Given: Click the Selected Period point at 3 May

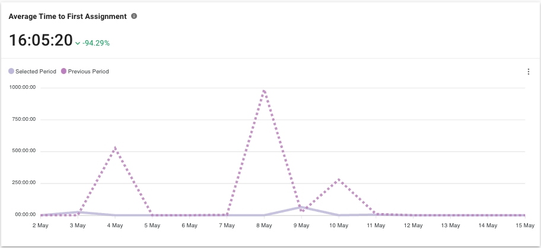Looking at the screenshot, I should tap(77, 212).
